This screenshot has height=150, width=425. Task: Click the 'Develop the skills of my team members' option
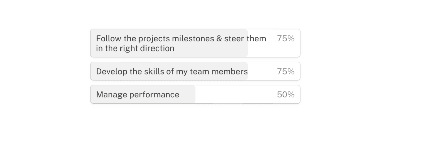[x=195, y=71]
